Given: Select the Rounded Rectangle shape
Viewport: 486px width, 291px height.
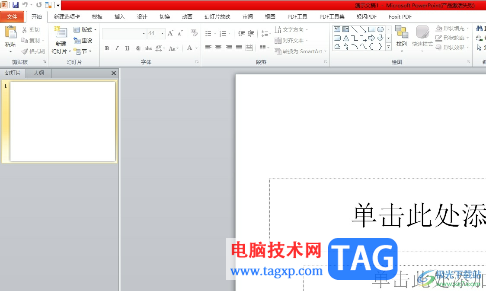Looking at the screenshot, I should click(337, 38).
